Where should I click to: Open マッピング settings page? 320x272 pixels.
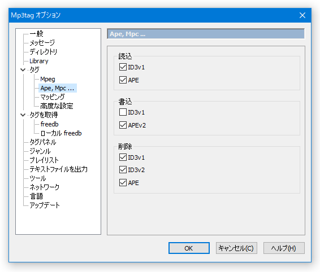tap(53, 97)
